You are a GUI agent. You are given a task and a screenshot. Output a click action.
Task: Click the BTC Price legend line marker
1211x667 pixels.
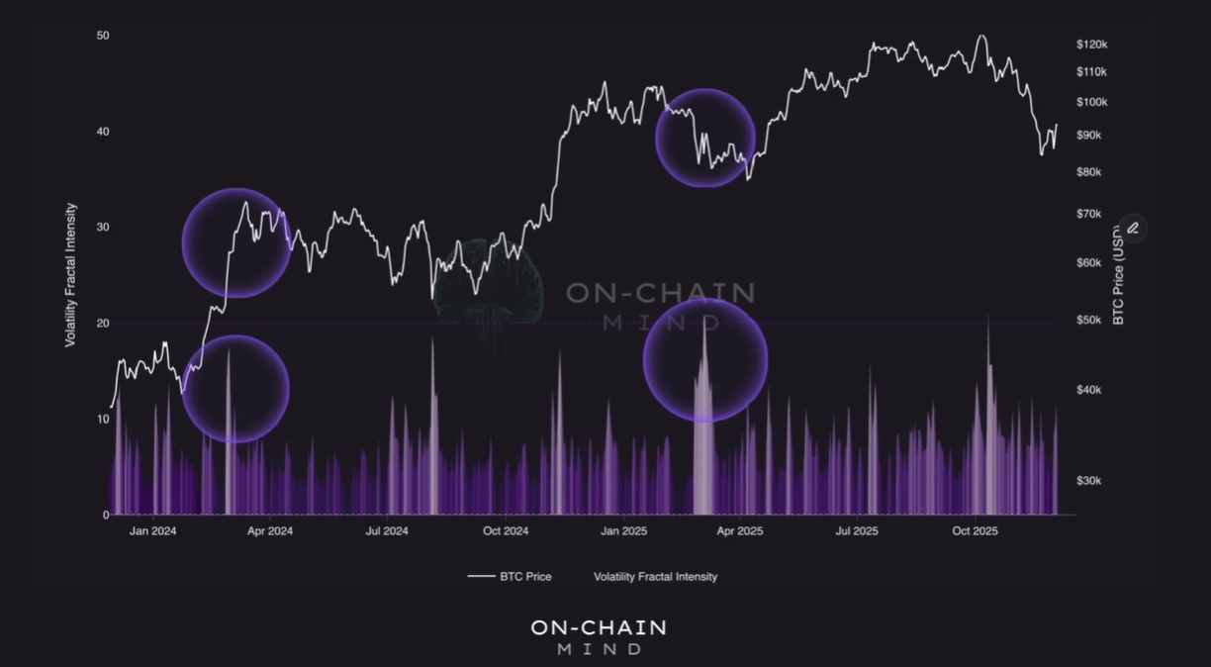(481, 576)
